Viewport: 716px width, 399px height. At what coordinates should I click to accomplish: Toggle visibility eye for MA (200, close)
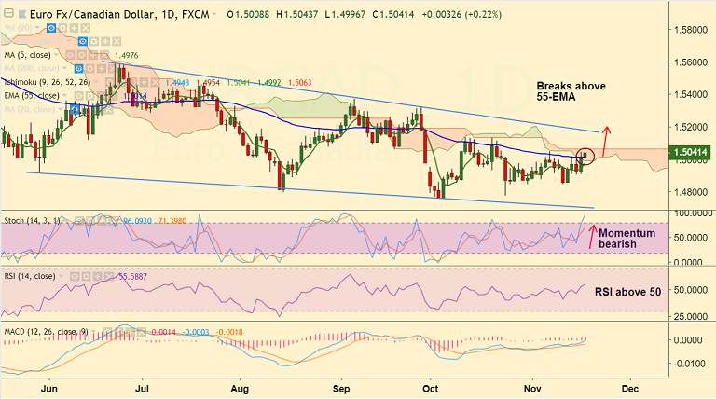78,68
